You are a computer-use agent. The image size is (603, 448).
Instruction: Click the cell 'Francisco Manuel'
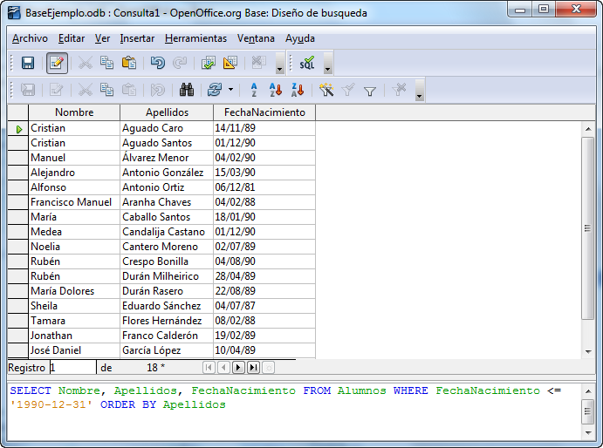(x=74, y=202)
